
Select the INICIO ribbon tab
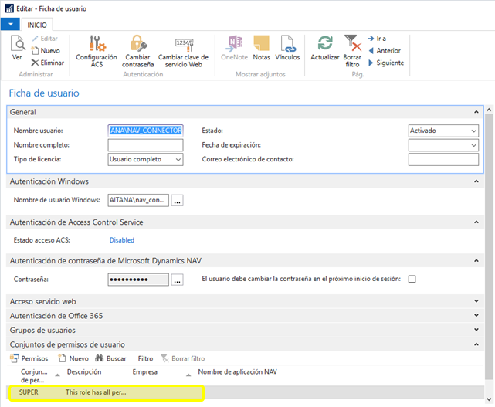[37, 25]
